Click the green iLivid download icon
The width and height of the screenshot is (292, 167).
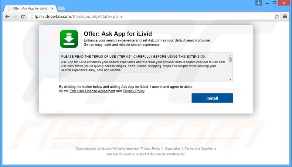pyautogui.click(x=69, y=39)
